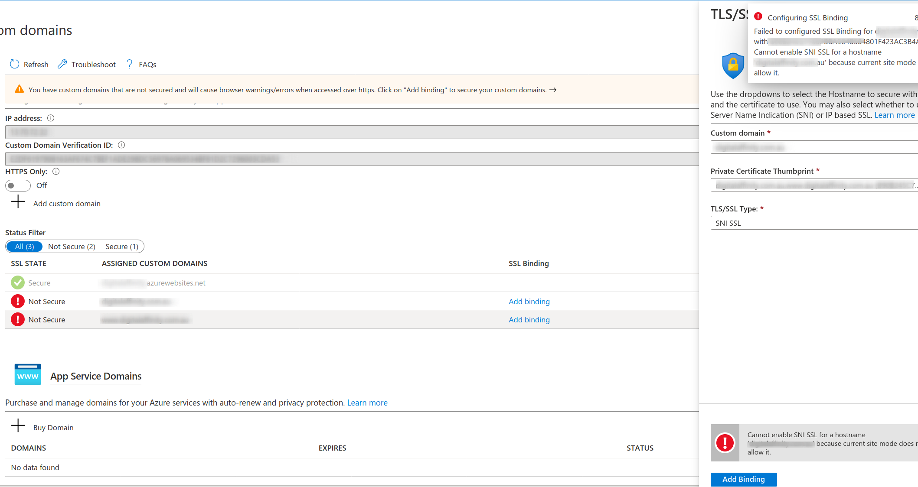The width and height of the screenshot is (918, 487).
Task: Click the azurewebsites.net domain row
Action: [x=352, y=283]
